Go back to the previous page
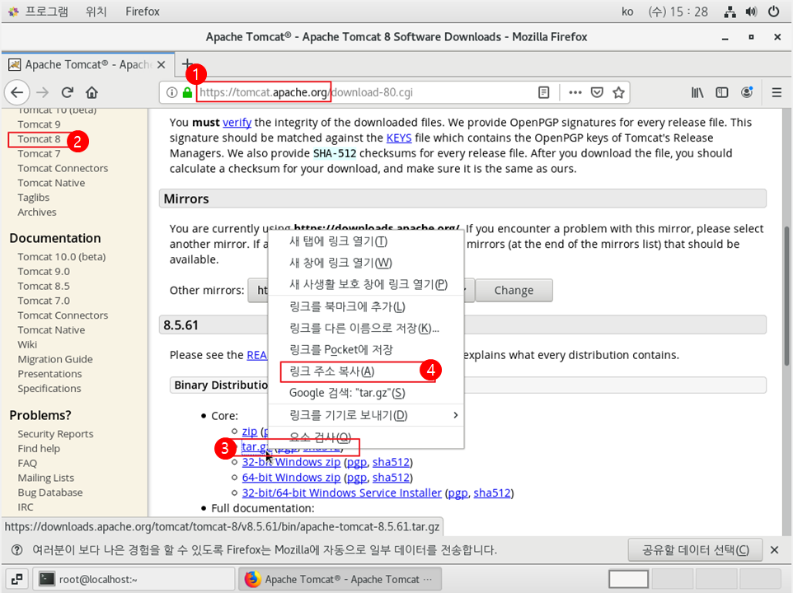The height and width of the screenshot is (593, 793). click(x=17, y=92)
